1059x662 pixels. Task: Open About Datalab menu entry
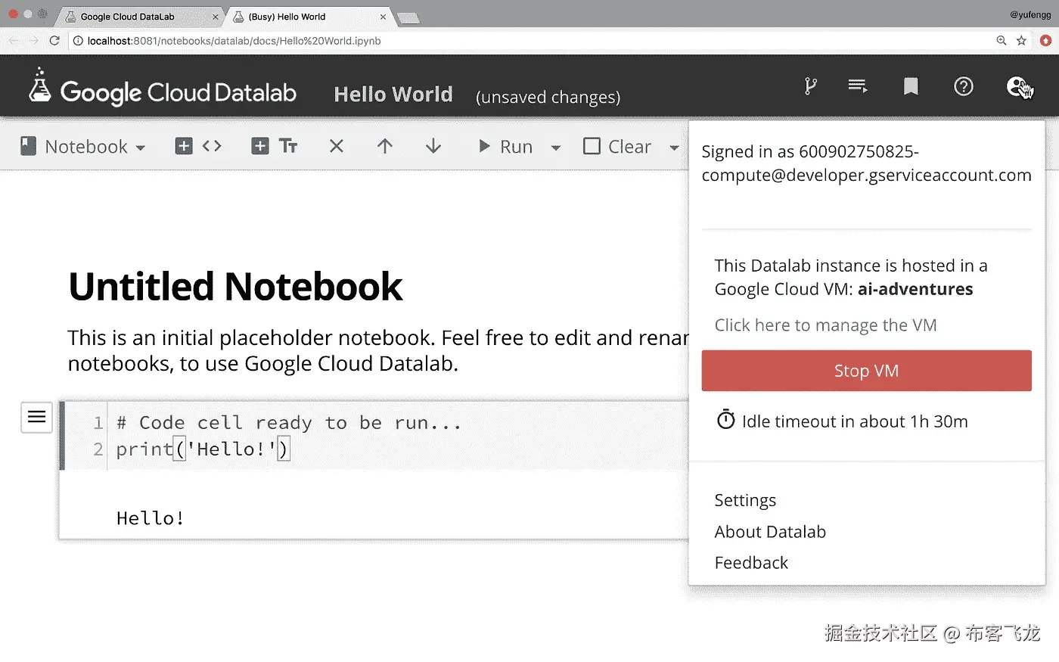770,532
